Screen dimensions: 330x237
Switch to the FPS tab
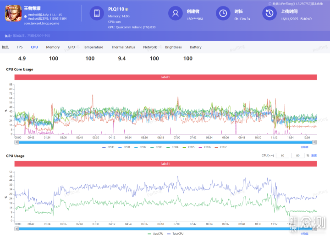(20, 47)
